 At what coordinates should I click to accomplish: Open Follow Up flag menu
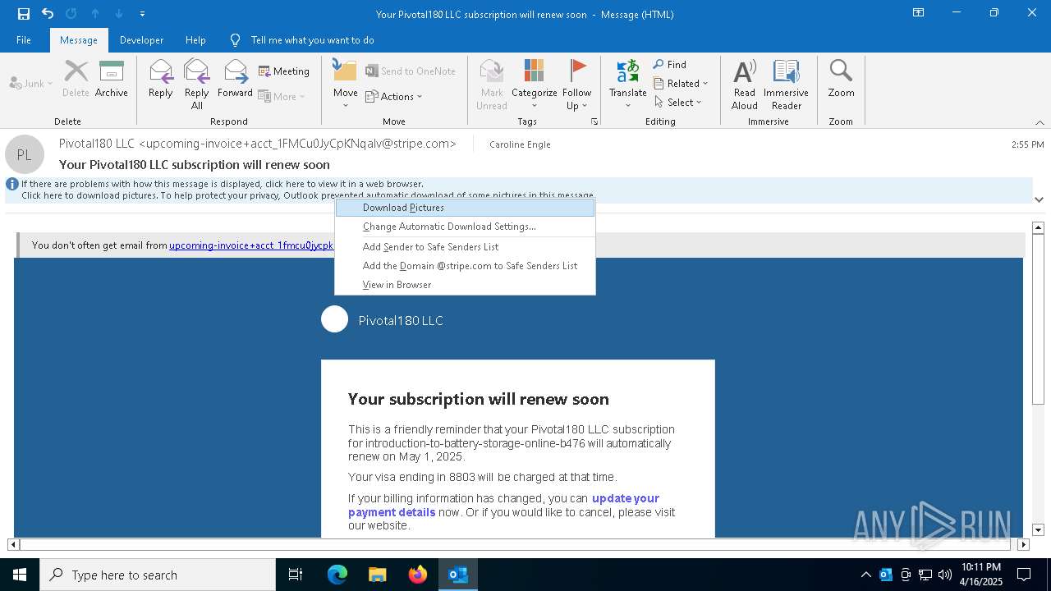coord(577,85)
